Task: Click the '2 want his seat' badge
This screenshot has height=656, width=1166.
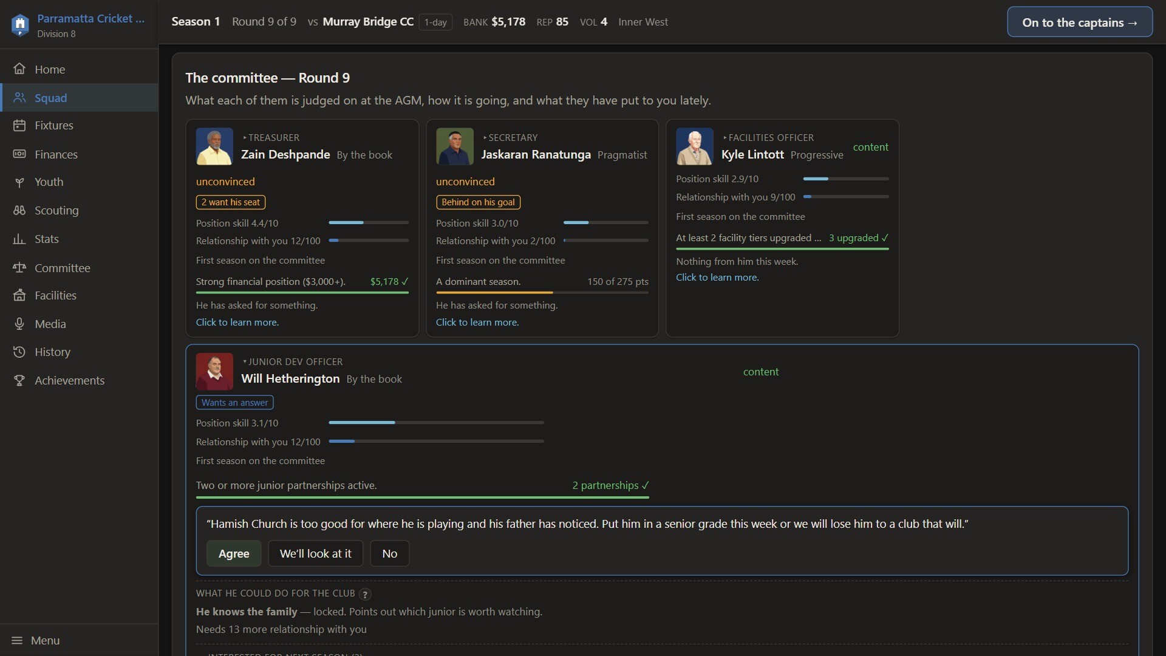Action: coord(231,202)
